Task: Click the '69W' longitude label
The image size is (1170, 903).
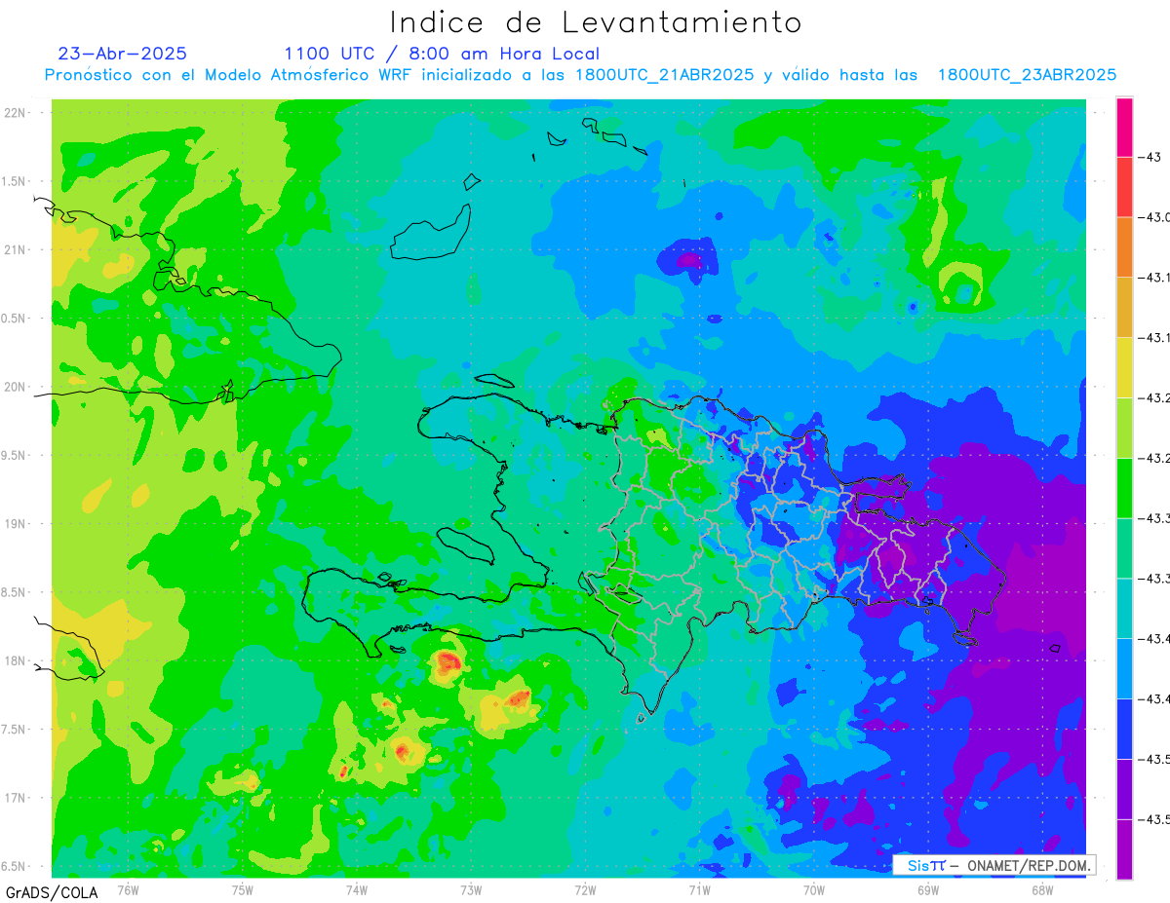Action: [x=928, y=889]
